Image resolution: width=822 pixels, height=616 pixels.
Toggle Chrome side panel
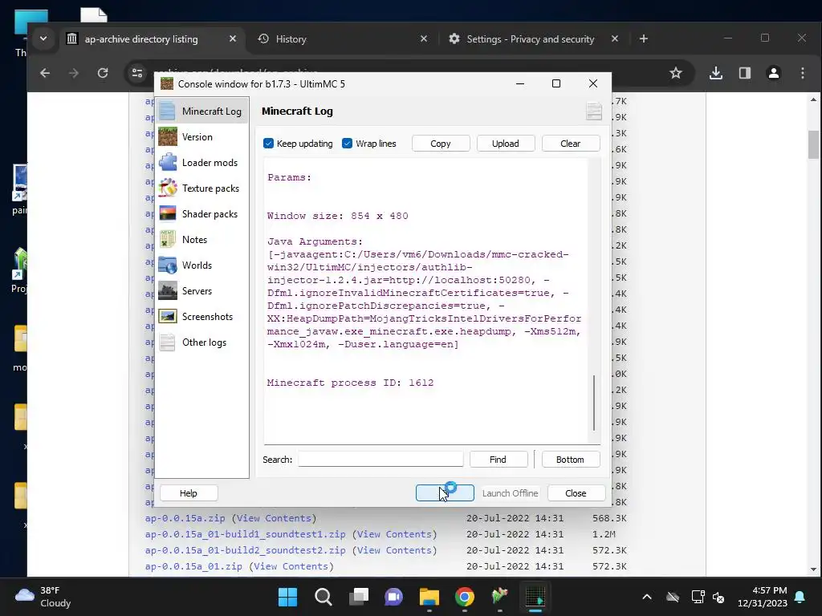pyautogui.click(x=744, y=73)
